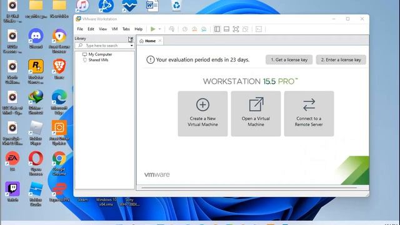Screen dimensions: 400x225
Task: Open the Microsoft Edge desktop shortcut
Action: pyautogui.click(x=59, y=102)
